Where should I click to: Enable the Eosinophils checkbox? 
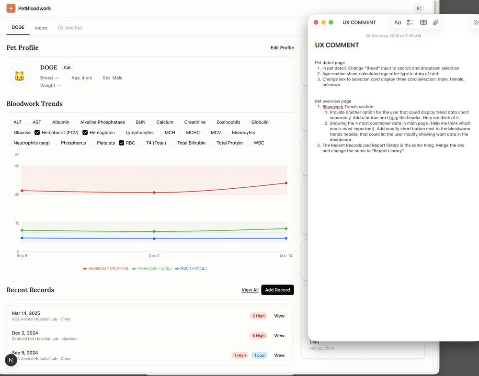tap(212, 122)
